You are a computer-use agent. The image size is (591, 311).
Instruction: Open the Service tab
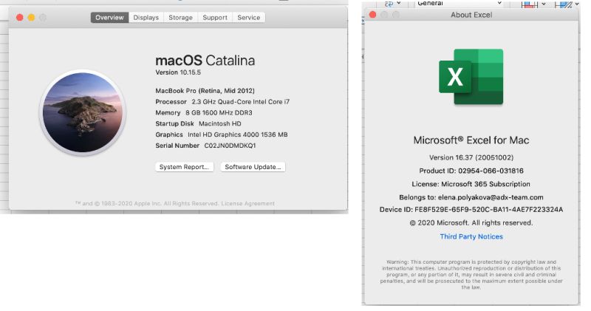pos(249,17)
